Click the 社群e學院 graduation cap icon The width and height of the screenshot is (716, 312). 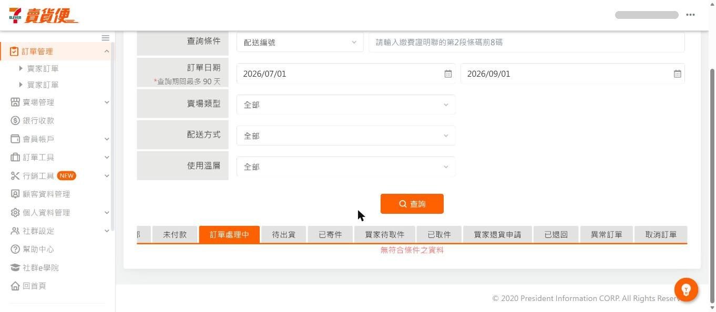15,267
